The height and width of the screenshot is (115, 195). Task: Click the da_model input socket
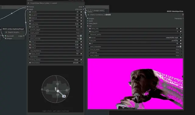pyautogui.click(x=5, y=36)
